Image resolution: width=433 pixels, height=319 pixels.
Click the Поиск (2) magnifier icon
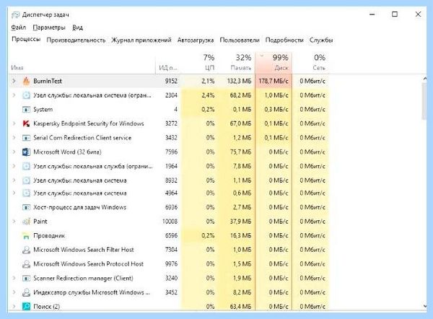click(26, 306)
